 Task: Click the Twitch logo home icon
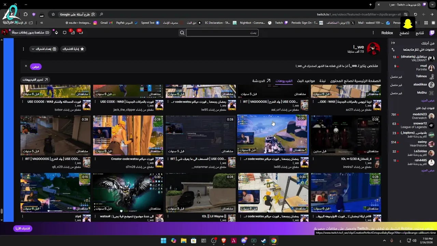pos(432,33)
